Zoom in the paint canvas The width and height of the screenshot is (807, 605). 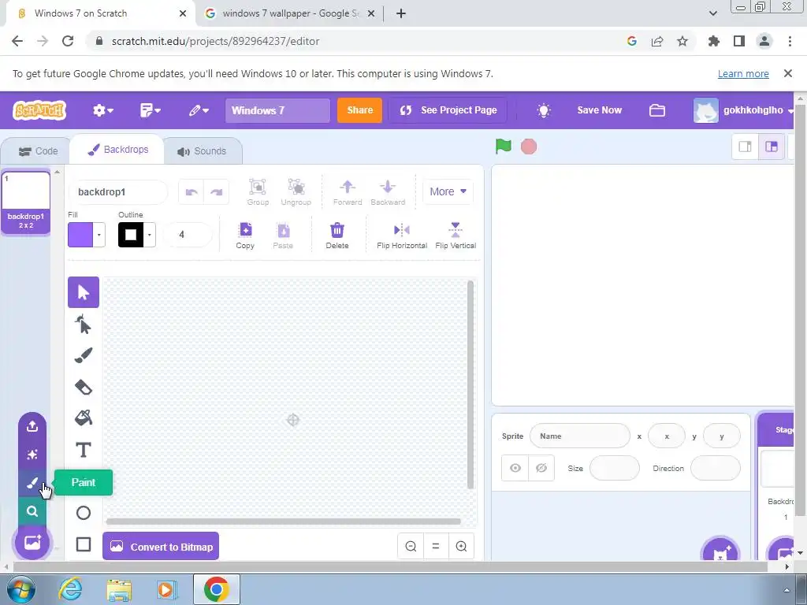[461, 547]
